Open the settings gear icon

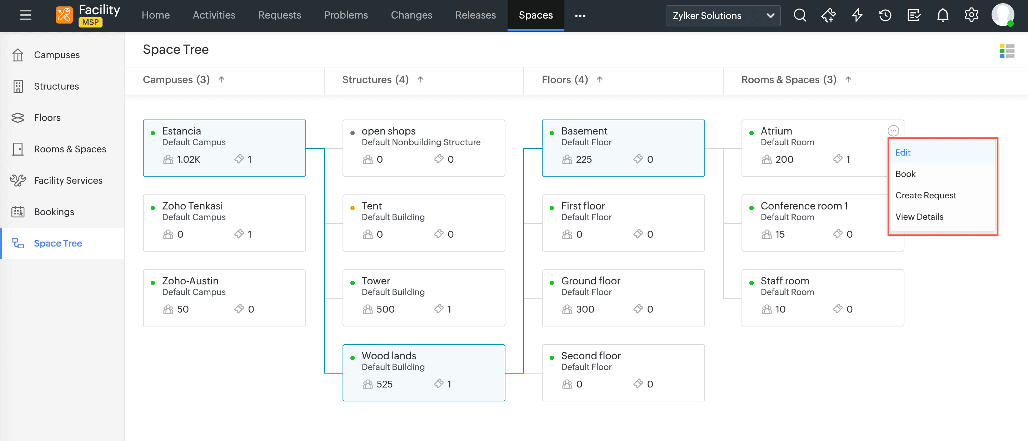pos(971,15)
